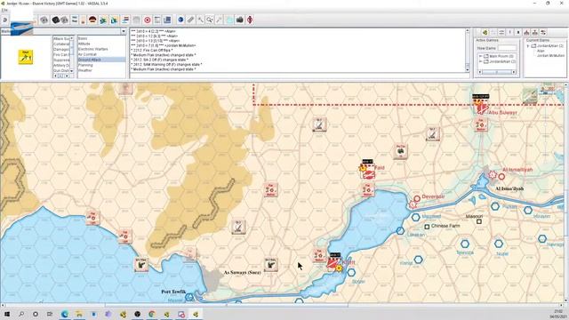Click the blue globe toolbar icon
Image resolution: width=569 pixels, height=320 pixels.
coord(180,20)
